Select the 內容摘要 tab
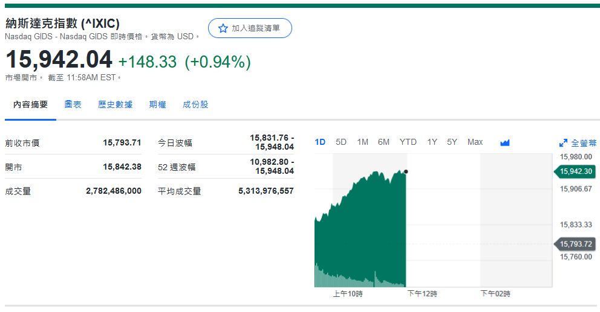This screenshot has width=600, height=312. [x=30, y=104]
